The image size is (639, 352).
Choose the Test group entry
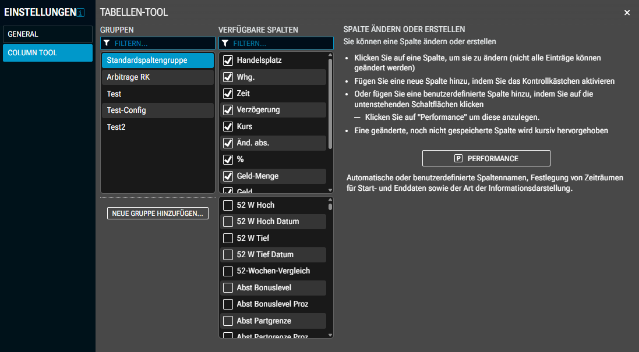tap(158, 94)
